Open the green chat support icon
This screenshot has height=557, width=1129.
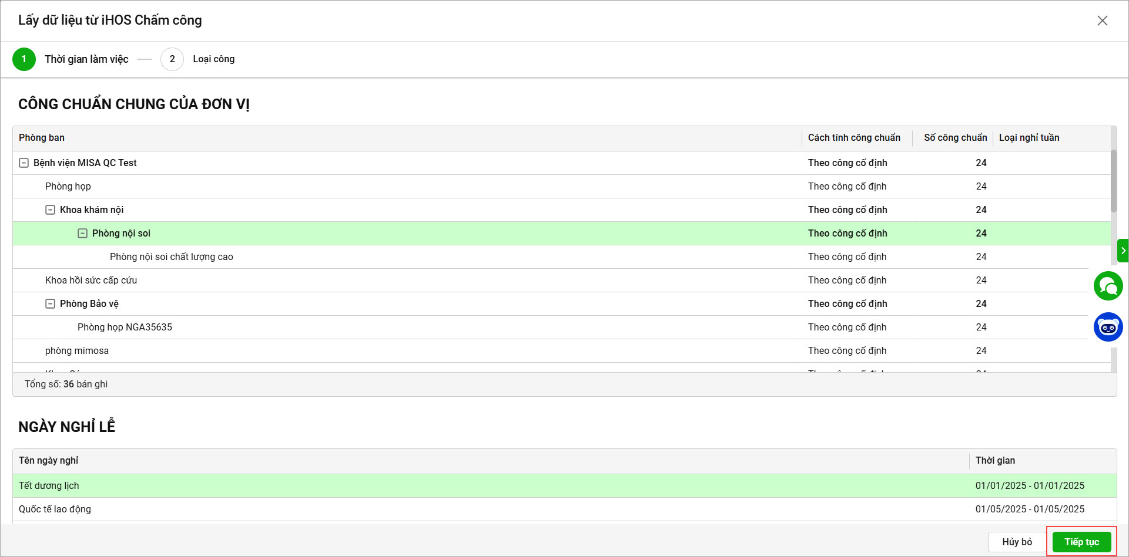[1108, 286]
